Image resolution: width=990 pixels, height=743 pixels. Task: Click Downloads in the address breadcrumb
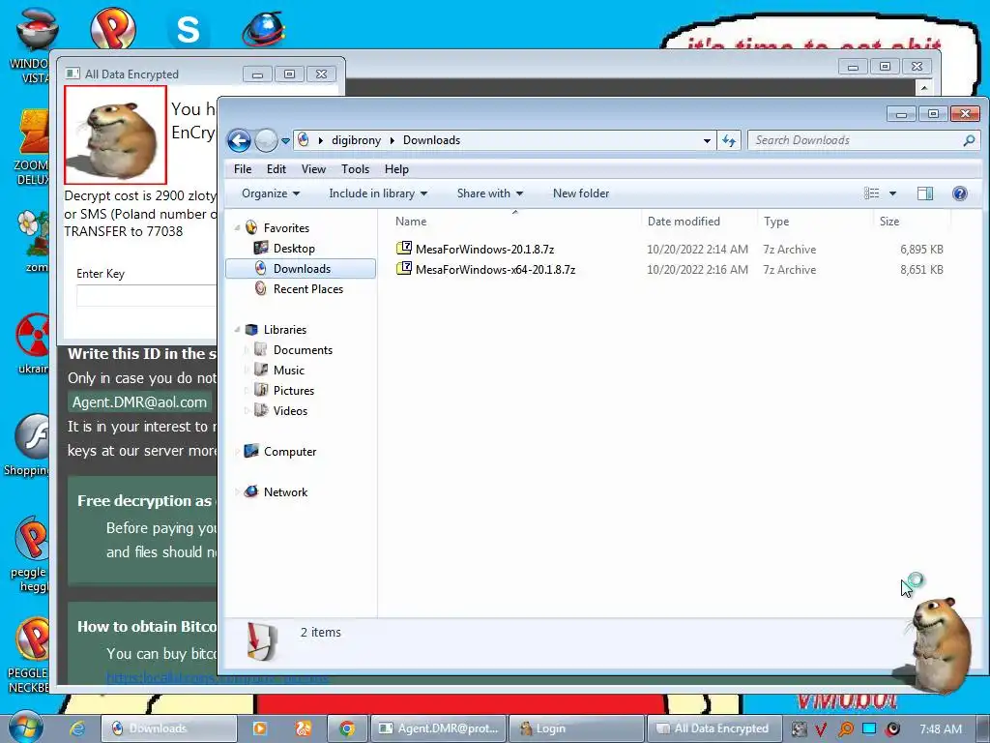(431, 140)
